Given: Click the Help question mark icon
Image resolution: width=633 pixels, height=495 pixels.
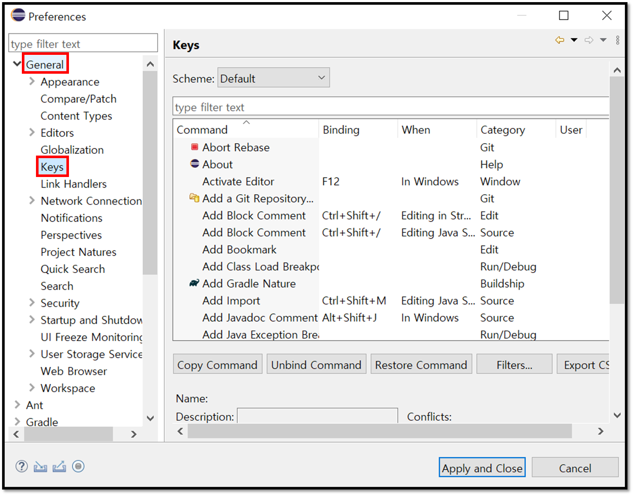Looking at the screenshot, I should (x=21, y=466).
